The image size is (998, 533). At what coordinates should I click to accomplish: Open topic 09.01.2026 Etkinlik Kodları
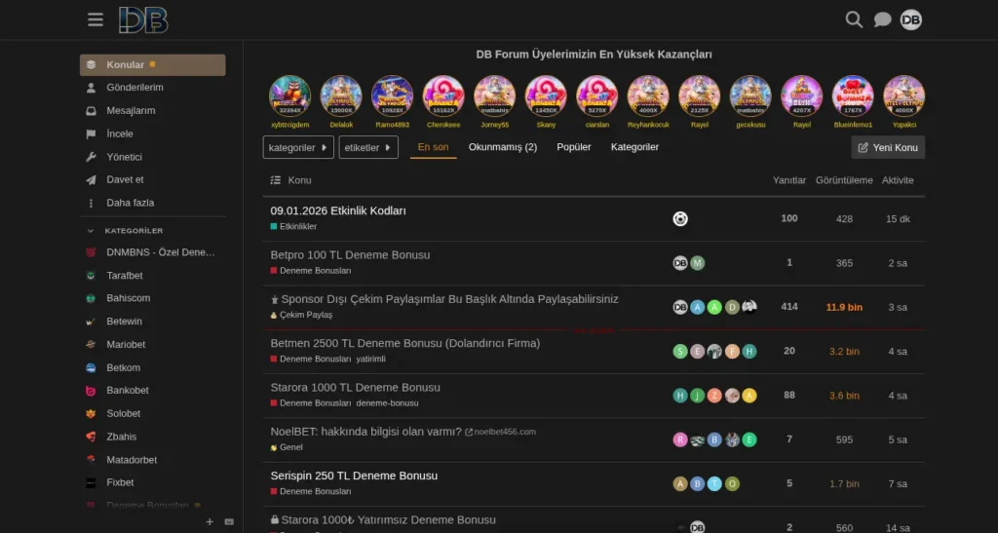(x=338, y=211)
